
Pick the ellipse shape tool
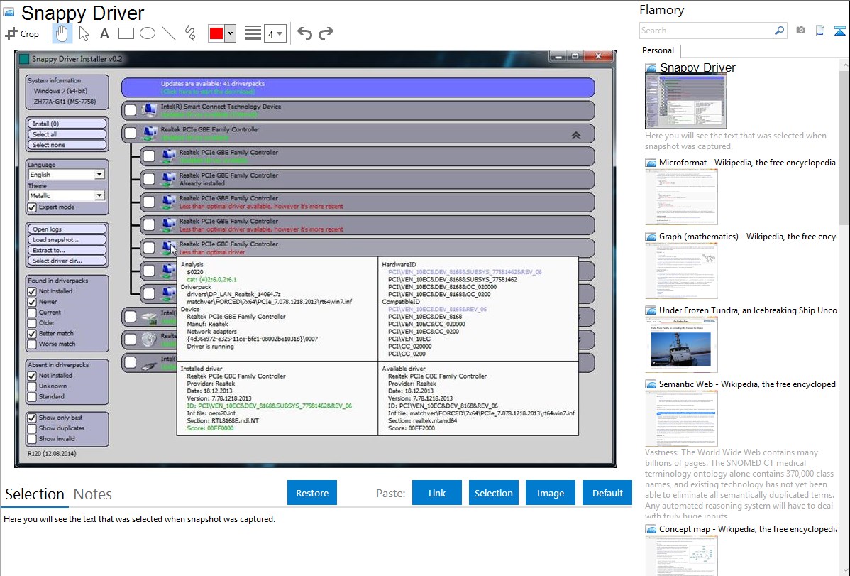pyautogui.click(x=148, y=33)
